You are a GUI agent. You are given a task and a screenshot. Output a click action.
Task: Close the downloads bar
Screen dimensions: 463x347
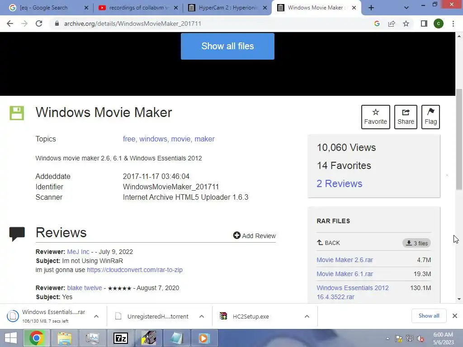point(455,316)
